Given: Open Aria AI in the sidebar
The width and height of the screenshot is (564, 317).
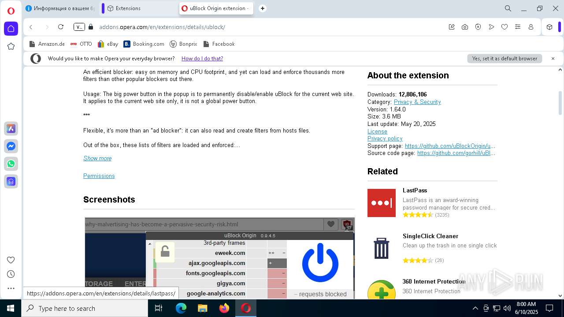Looking at the screenshot, I should (11, 129).
